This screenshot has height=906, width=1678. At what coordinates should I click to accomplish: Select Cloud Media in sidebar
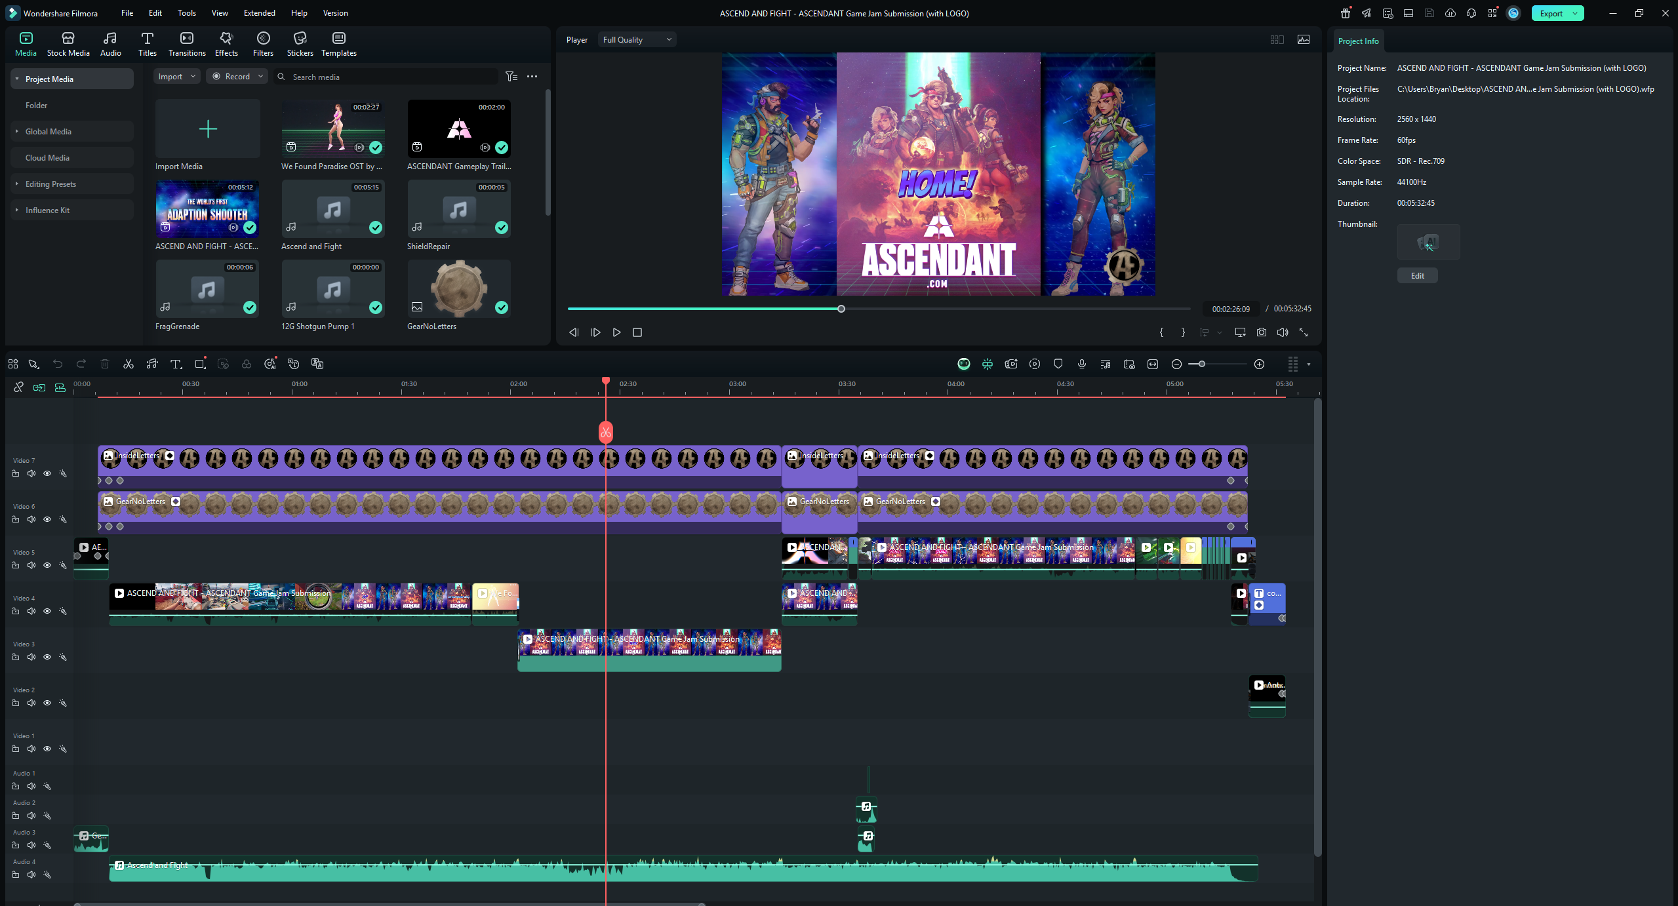[72, 158]
